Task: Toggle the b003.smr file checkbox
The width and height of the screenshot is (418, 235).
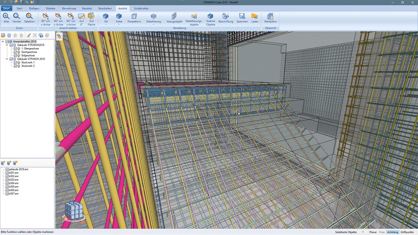Action: tap(7, 180)
